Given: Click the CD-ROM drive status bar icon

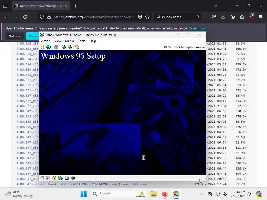Looking at the screenshot, I should tap(54, 178).
